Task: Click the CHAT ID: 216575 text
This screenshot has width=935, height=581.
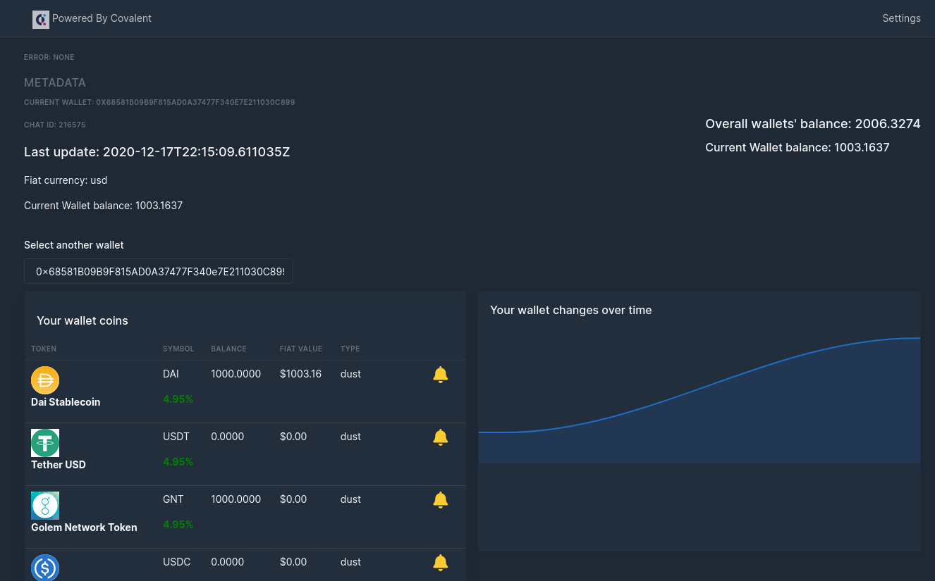Action: click(55, 125)
